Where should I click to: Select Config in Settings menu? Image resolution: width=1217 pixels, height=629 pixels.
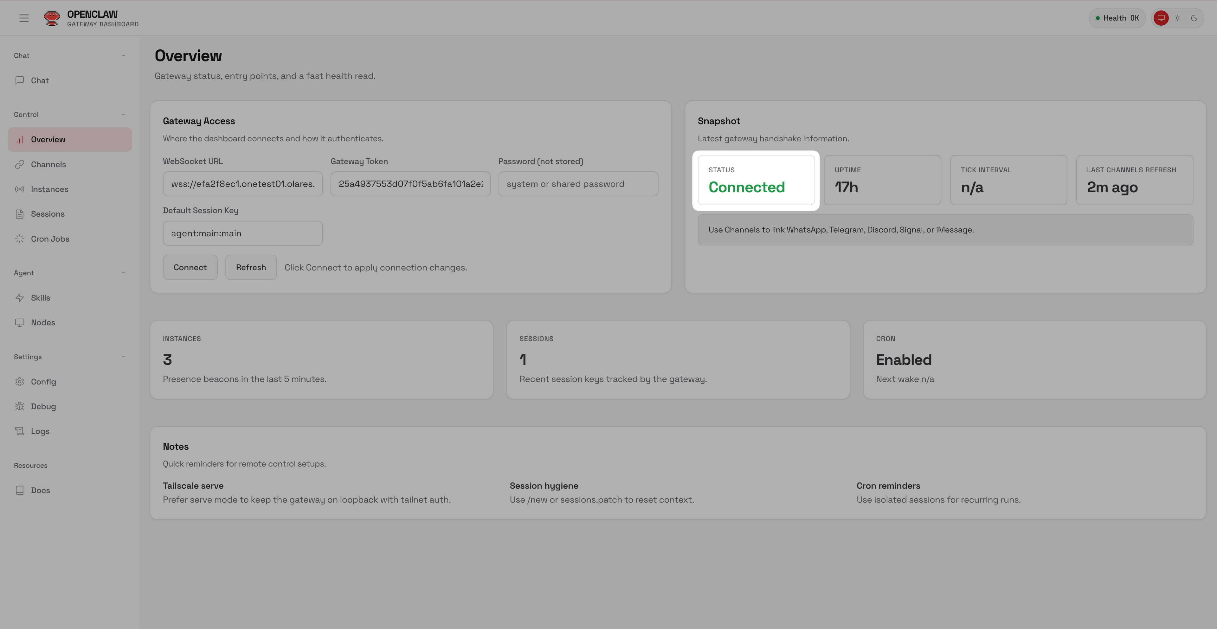pyautogui.click(x=43, y=382)
